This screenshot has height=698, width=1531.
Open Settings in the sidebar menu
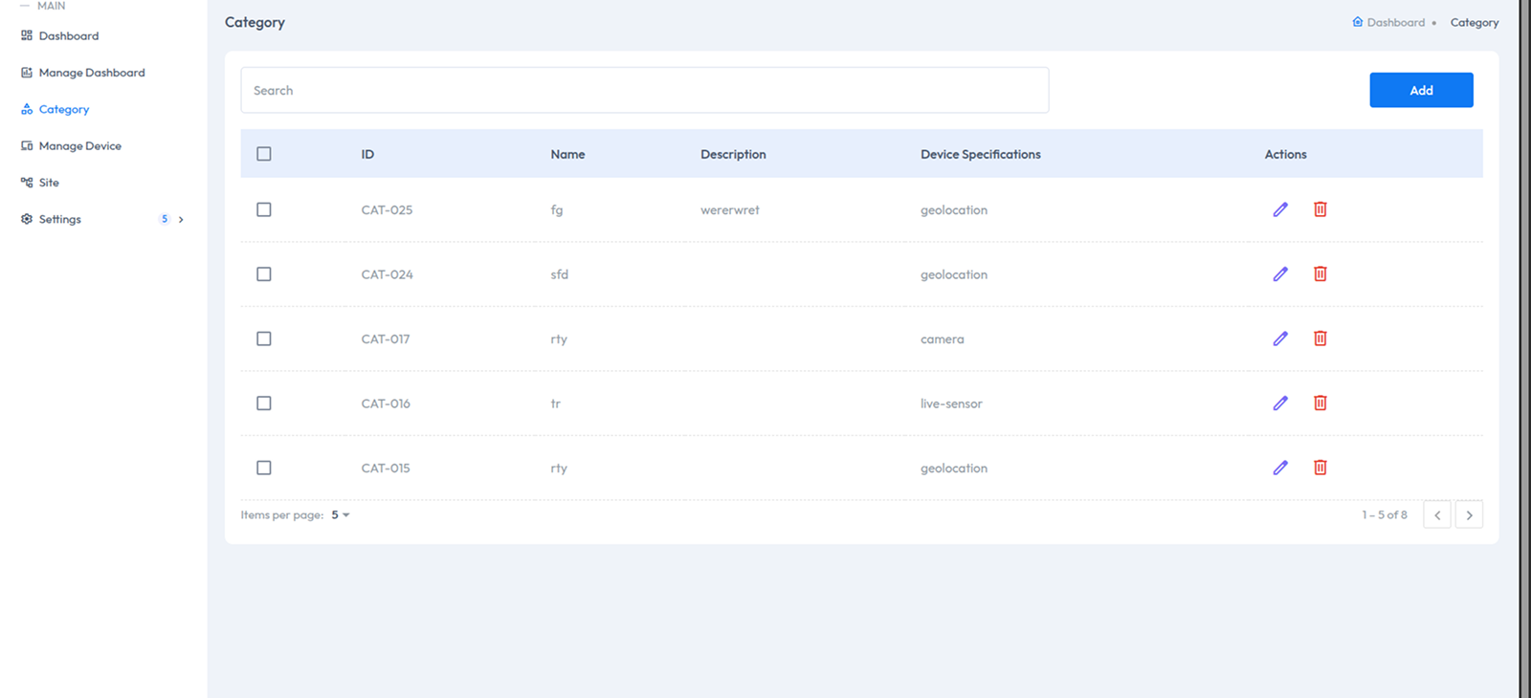click(x=60, y=219)
